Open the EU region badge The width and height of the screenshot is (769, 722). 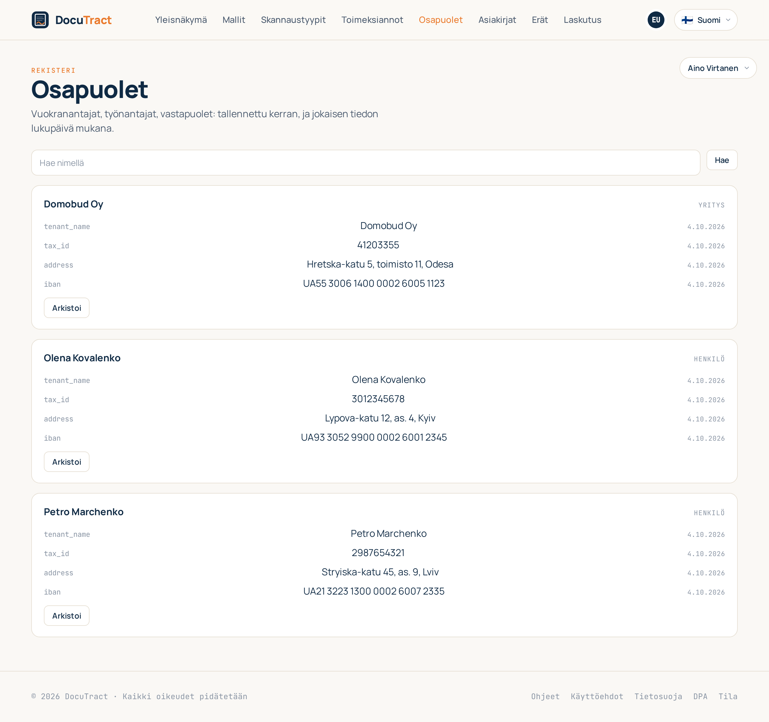click(656, 20)
